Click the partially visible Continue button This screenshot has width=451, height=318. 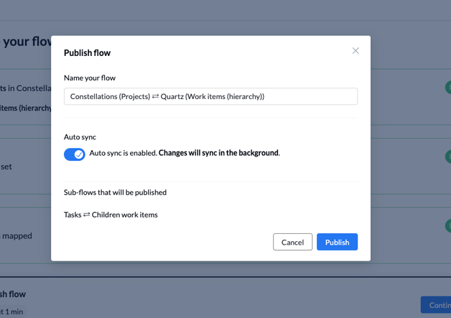point(436,305)
